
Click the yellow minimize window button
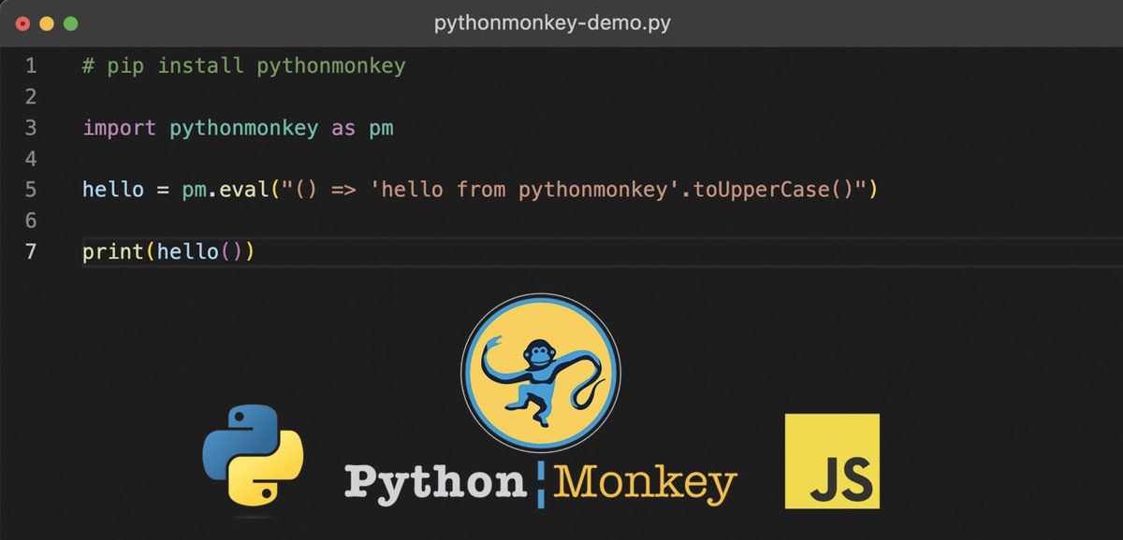pyautogui.click(x=47, y=22)
